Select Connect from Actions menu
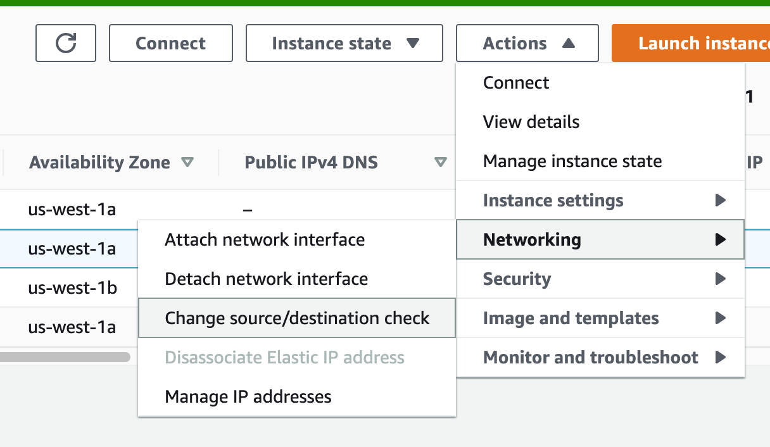The width and height of the screenshot is (770, 447). [x=516, y=83]
